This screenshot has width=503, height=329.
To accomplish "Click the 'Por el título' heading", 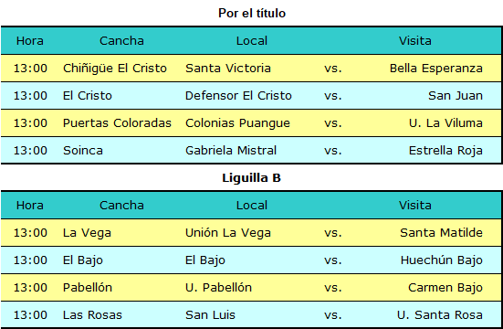I will pos(252,13).
